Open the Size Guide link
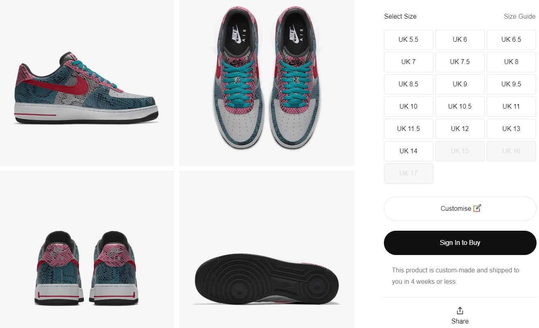This screenshot has width=539, height=328. (520, 17)
